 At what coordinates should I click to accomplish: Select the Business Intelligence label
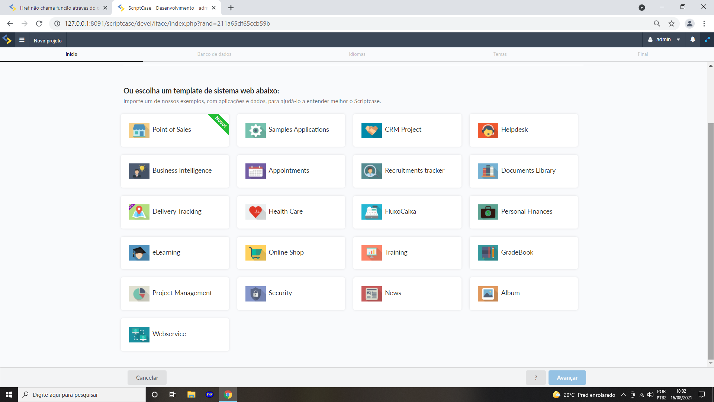click(182, 170)
